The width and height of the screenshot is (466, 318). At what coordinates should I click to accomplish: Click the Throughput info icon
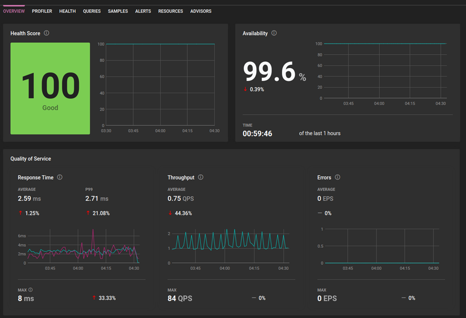pyautogui.click(x=200, y=177)
